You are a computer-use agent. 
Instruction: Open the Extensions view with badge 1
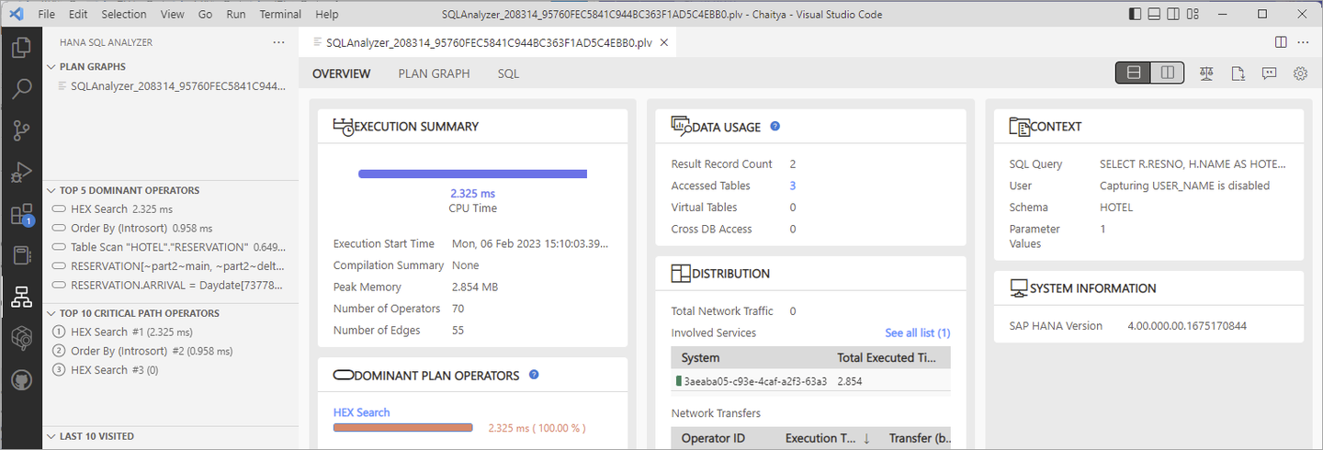pyautogui.click(x=21, y=215)
